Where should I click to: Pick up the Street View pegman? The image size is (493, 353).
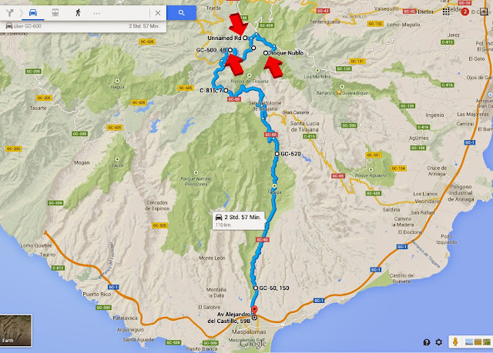[455, 341]
